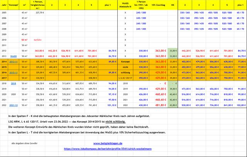
Task: Click the bold year cell 2017
Action: point(4,78)
